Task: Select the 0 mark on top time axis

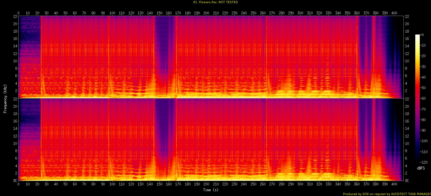Action: click(18, 13)
